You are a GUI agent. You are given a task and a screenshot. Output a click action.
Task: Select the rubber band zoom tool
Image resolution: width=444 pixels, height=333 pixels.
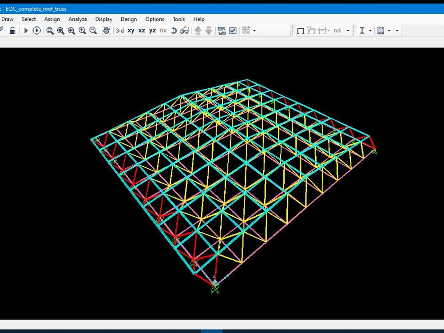click(50, 31)
